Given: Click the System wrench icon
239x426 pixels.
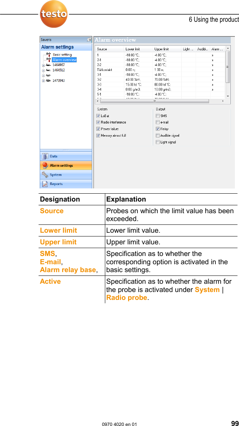Looking at the screenshot, I should pos(45,175).
